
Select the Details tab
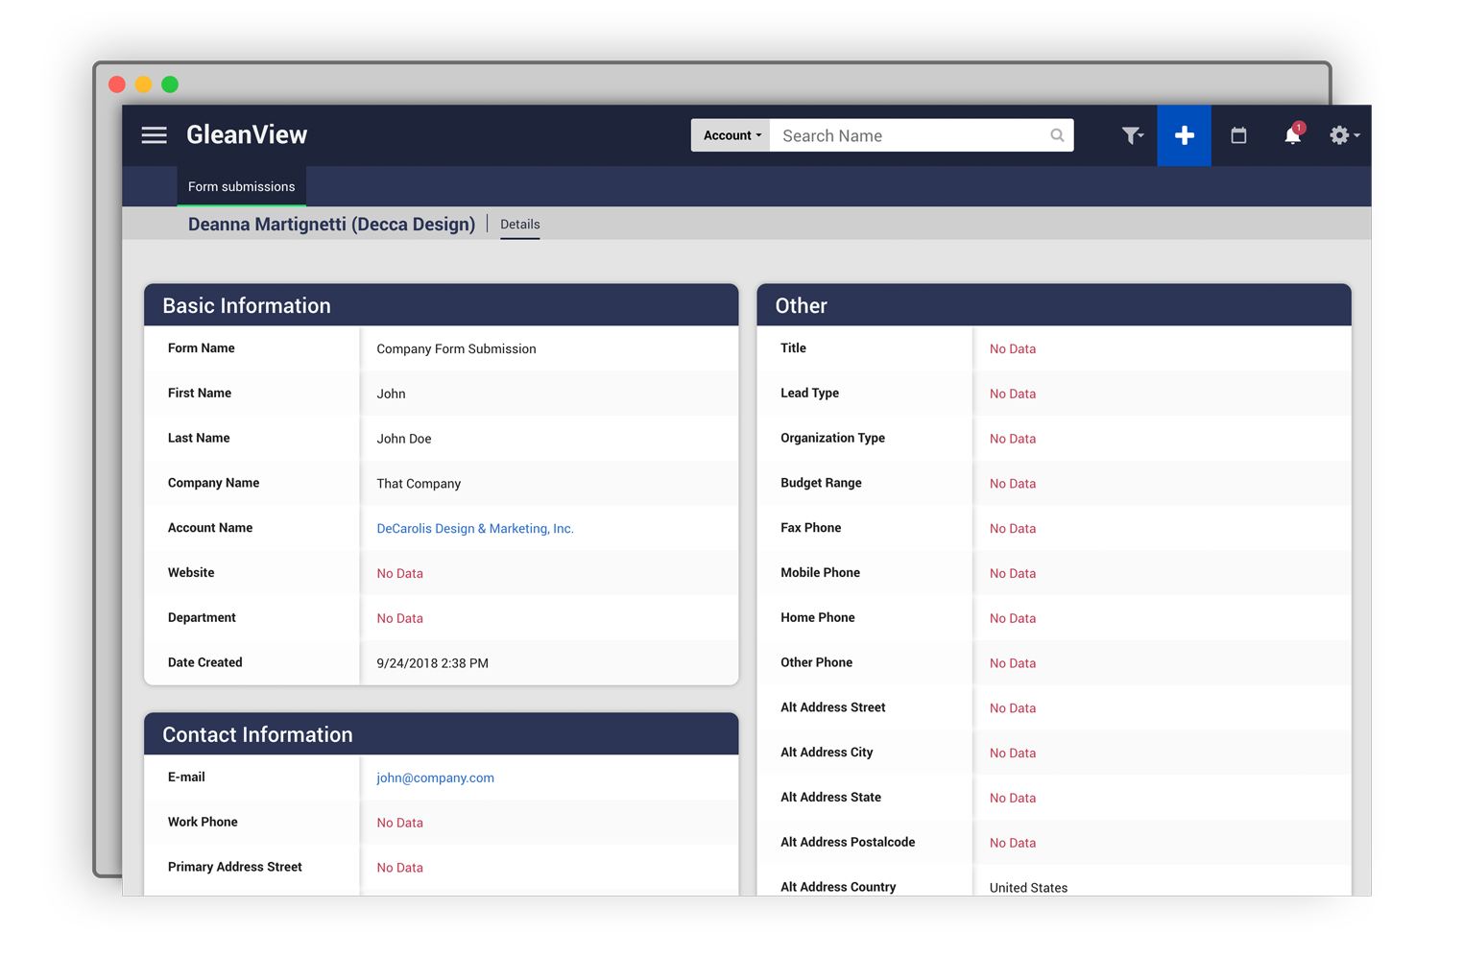(x=519, y=225)
